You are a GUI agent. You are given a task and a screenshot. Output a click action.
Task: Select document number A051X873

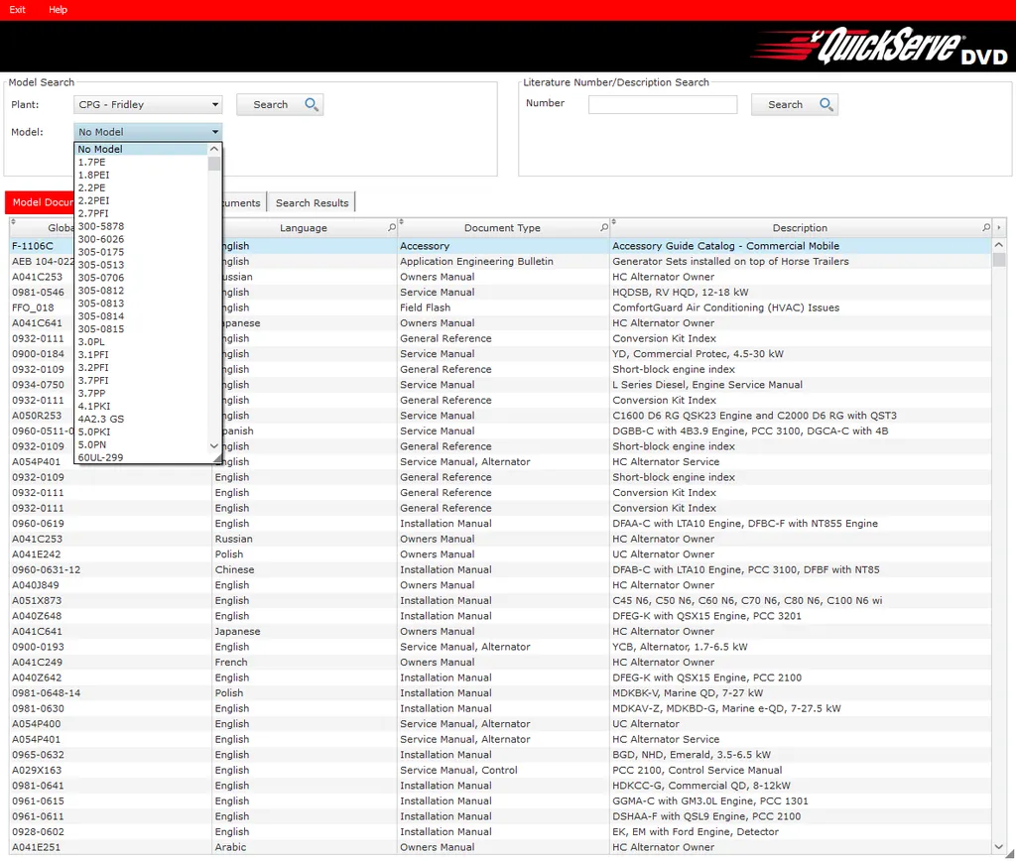coord(37,600)
